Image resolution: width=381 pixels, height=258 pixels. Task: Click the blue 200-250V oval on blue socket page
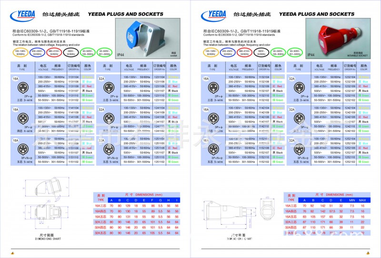click(37, 52)
